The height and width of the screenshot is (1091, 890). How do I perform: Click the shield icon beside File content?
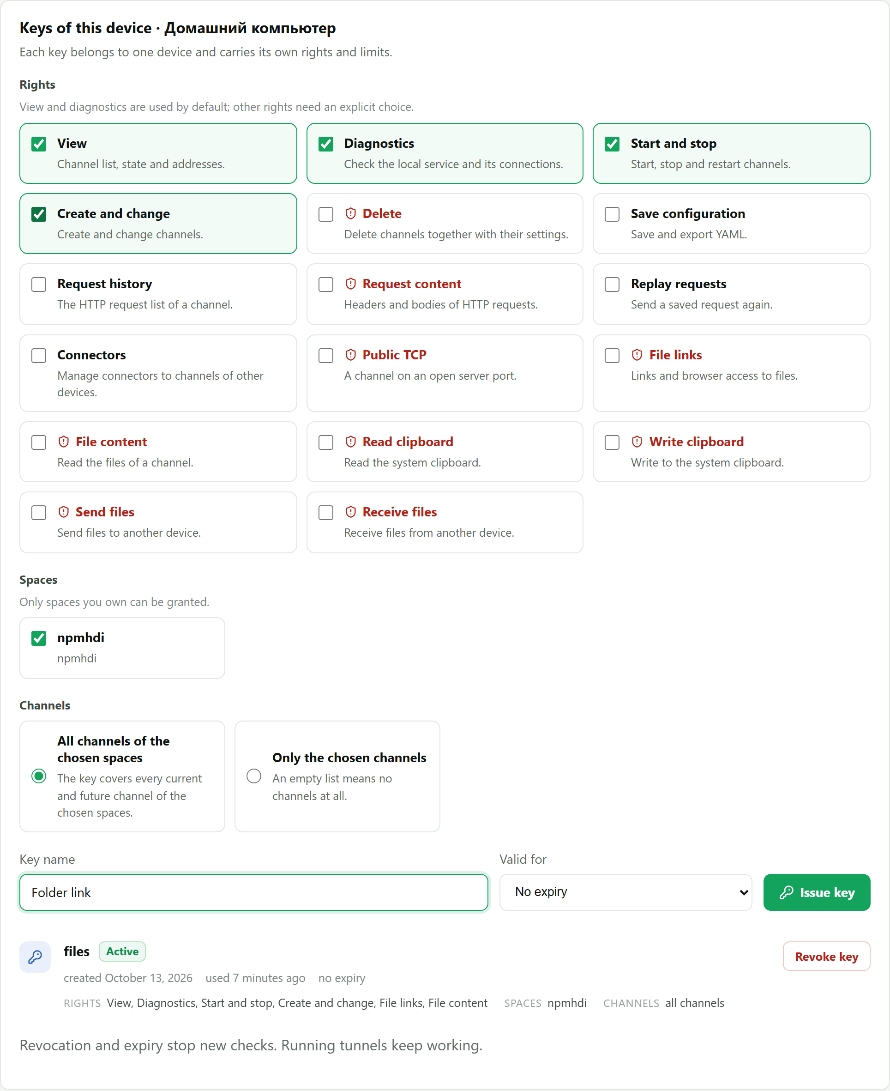(x=64, y=442)
